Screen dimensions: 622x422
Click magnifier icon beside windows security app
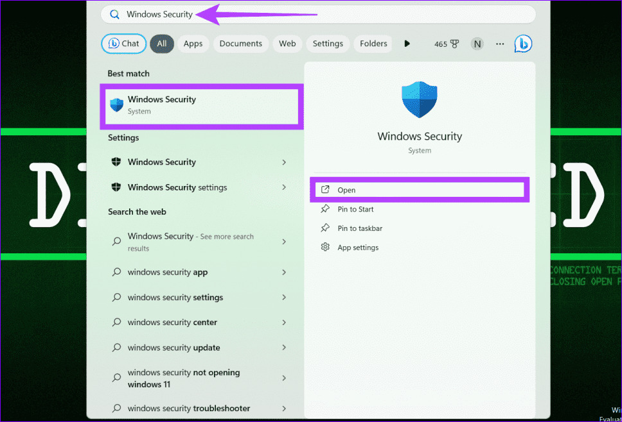(x=117, y=272)
